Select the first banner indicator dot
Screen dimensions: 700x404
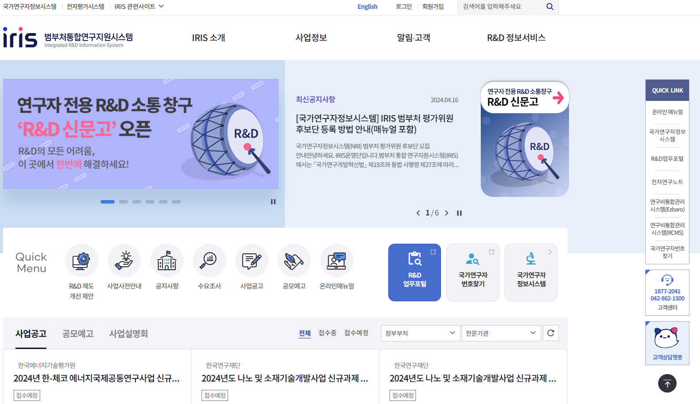pos(108,202)
